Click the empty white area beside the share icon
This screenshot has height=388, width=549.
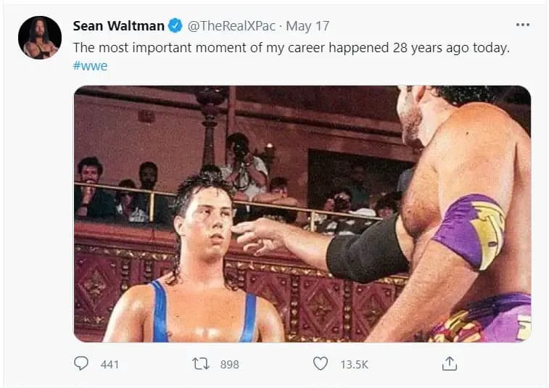click(500, 363)
